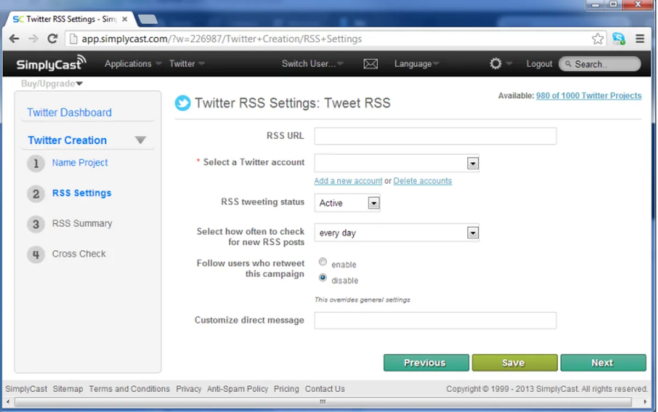Expand the RSS tweeting status dropdown
658x412 pixels.
click(x=347, y=203)
